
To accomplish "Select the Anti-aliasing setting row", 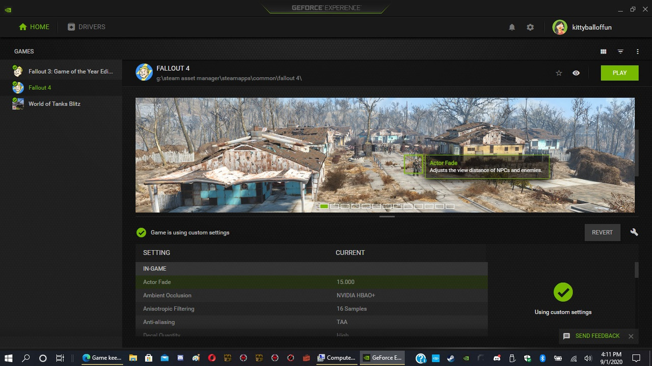I will coord(312,322).
